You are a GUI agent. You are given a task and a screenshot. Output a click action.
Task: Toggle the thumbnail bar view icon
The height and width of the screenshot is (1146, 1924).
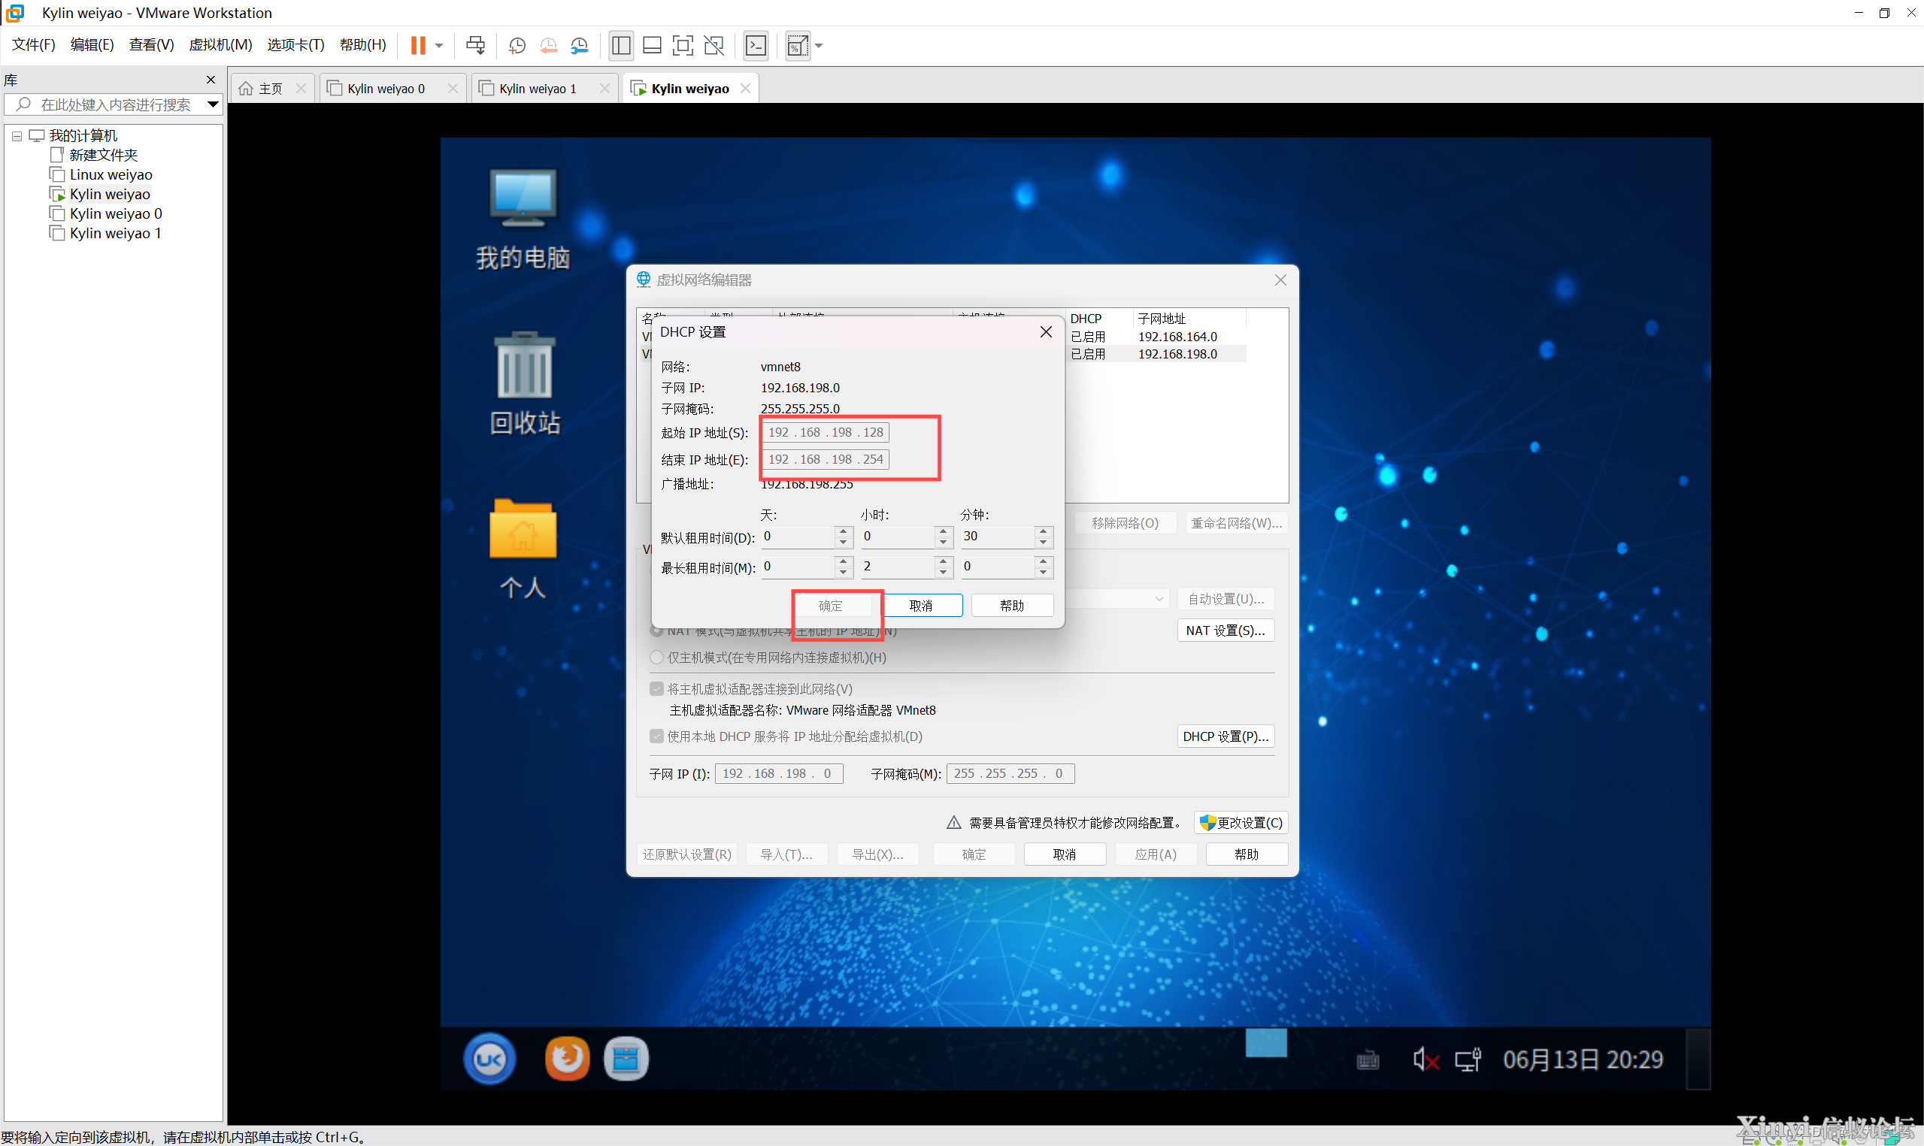pos(652,46)
